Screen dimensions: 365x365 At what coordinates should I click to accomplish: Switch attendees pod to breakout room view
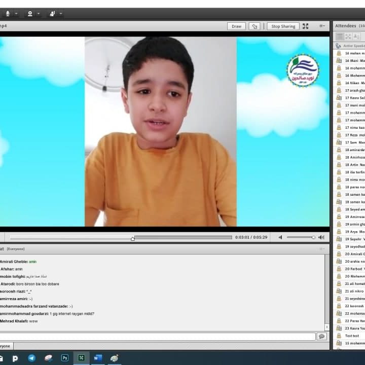(348, 36)
